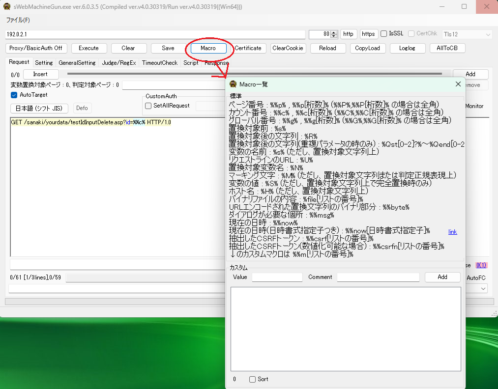Click the Add button beside the request slider

tap(470, 74)
